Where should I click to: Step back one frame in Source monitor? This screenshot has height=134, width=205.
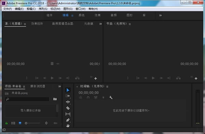click(44, 78)
